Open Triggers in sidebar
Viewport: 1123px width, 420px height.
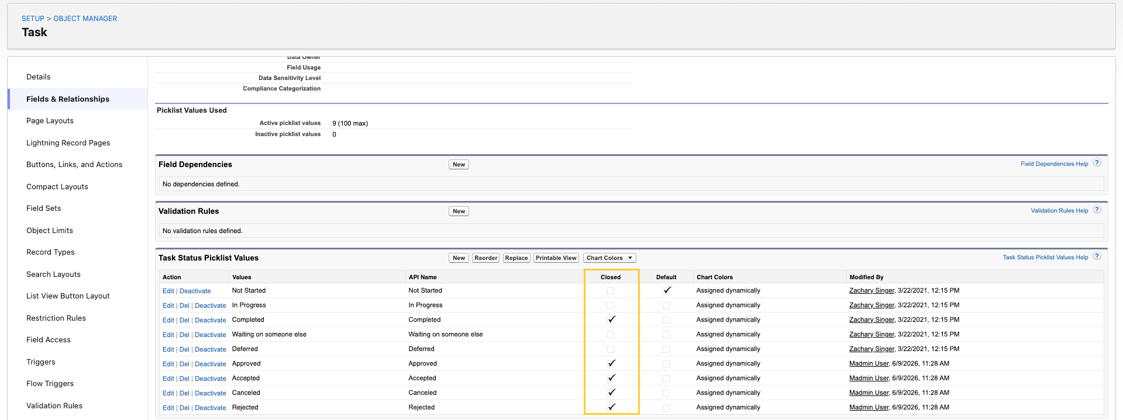coord(41,362)
